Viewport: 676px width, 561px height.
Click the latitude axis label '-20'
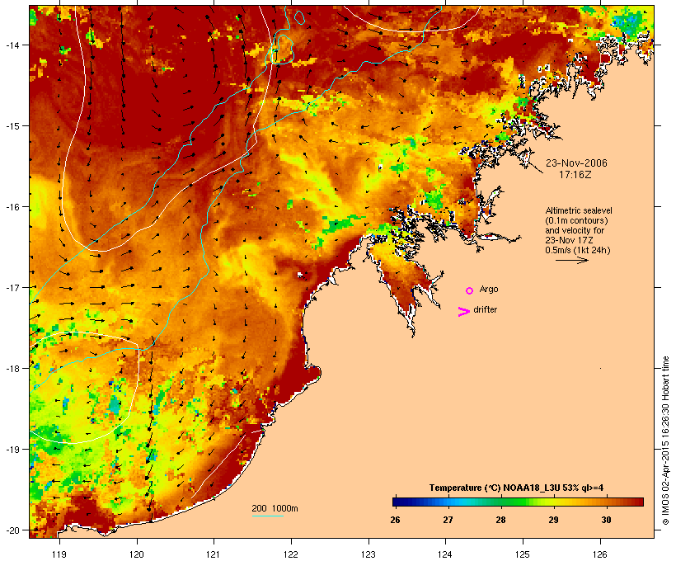coord(12,530)
